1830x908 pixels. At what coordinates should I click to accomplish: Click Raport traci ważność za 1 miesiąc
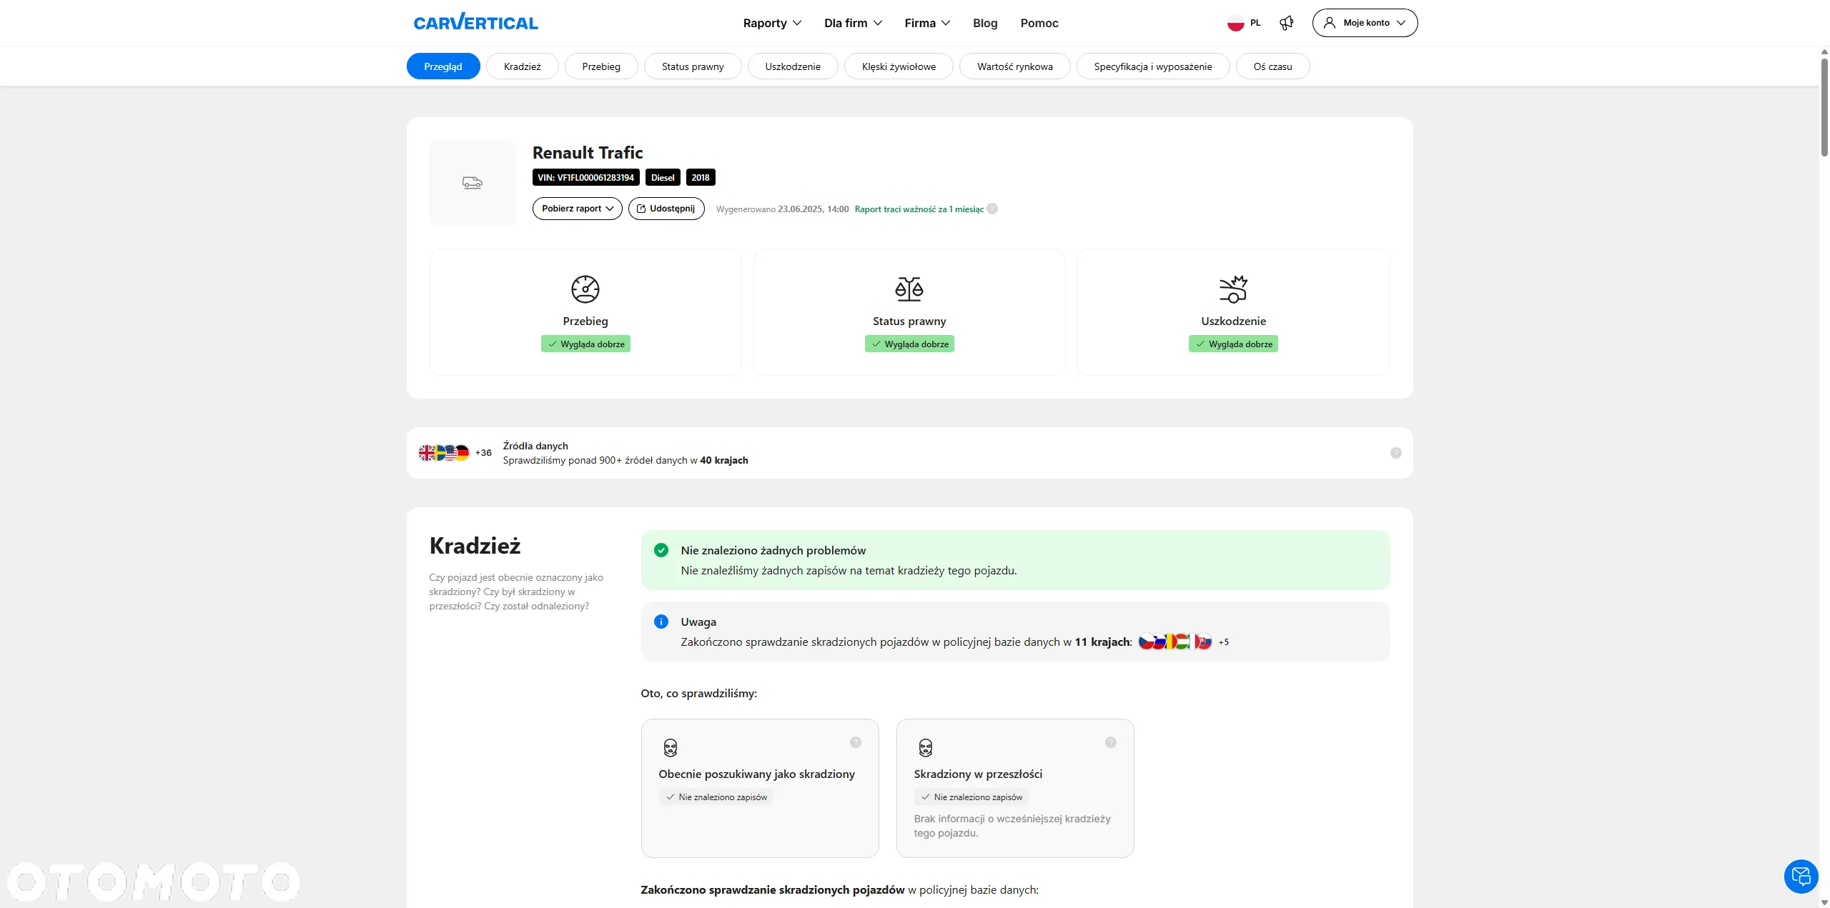coord(919,209)
